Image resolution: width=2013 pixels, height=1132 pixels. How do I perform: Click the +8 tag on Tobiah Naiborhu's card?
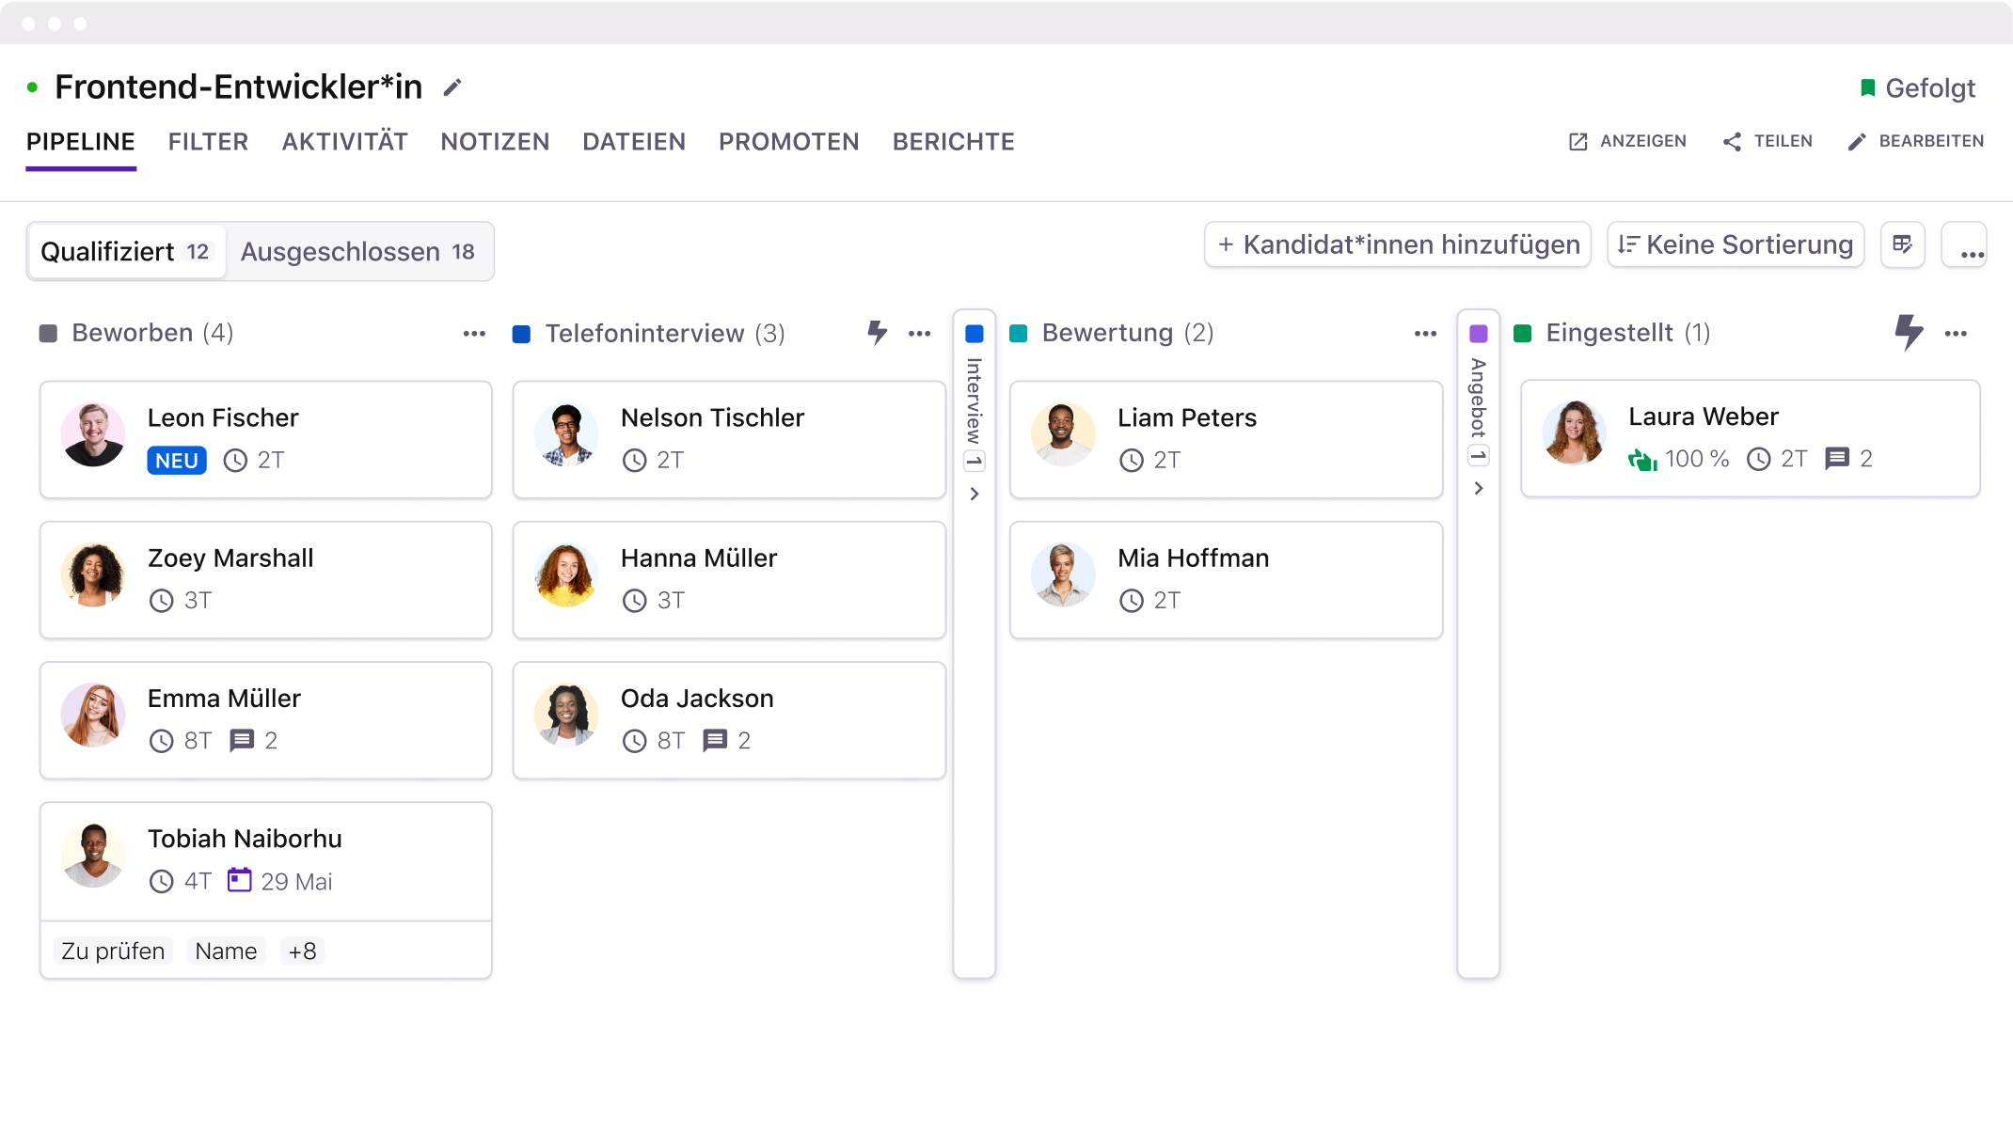302,951
